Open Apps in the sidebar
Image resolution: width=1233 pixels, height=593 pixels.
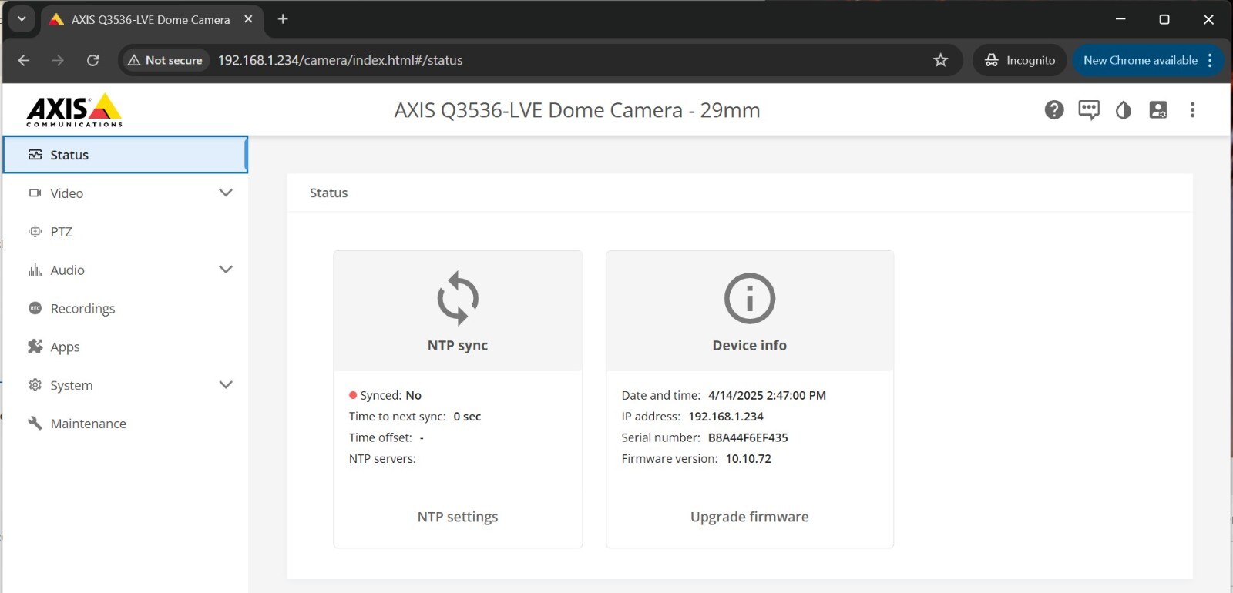coord(125,347)
